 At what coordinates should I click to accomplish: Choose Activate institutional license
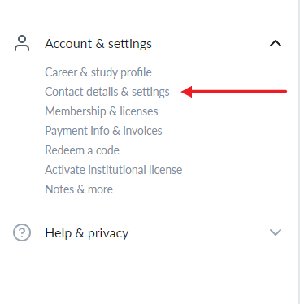point(114,170)
